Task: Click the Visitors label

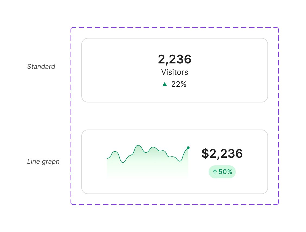Action: coord(175,72)
